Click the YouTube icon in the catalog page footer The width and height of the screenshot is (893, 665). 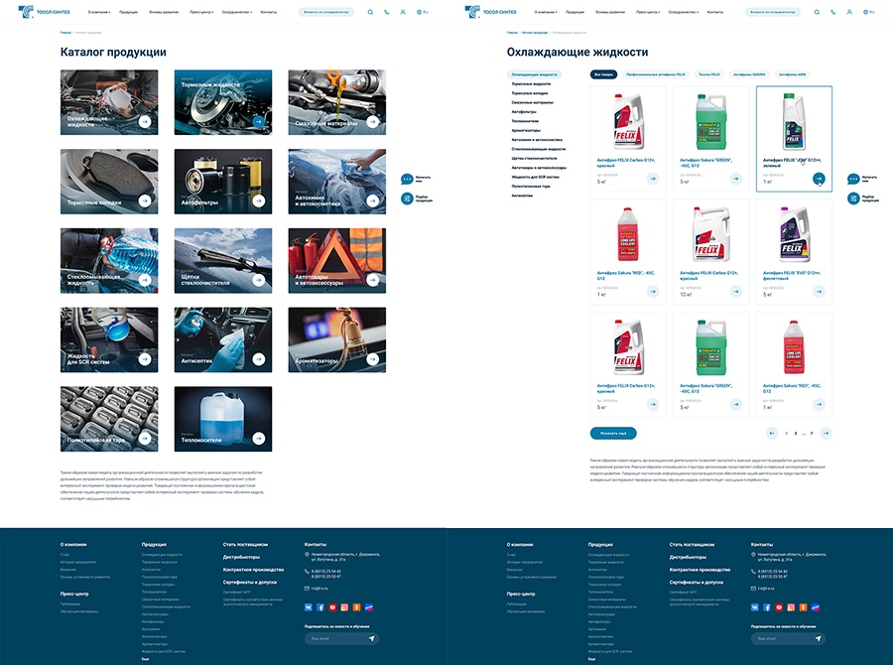point(332,607)
